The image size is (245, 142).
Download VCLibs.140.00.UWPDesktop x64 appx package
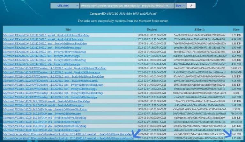click(50, 89)
